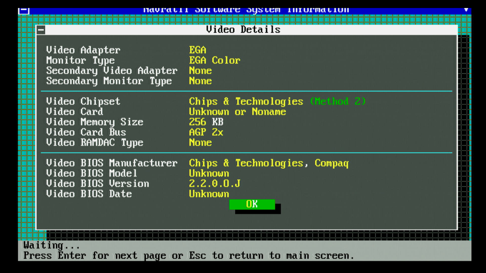486x273 pixels.
Task: Click the 256 KB video memory value
Action: [x=206, y=122]
